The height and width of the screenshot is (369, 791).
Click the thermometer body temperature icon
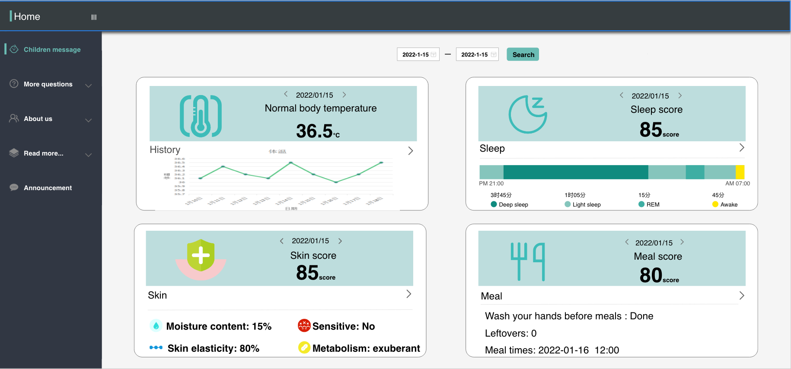coord(201,116)
